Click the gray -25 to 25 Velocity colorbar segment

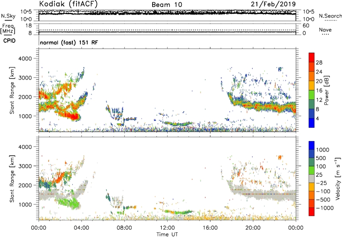pyautogui.click(x=312, y=178)
